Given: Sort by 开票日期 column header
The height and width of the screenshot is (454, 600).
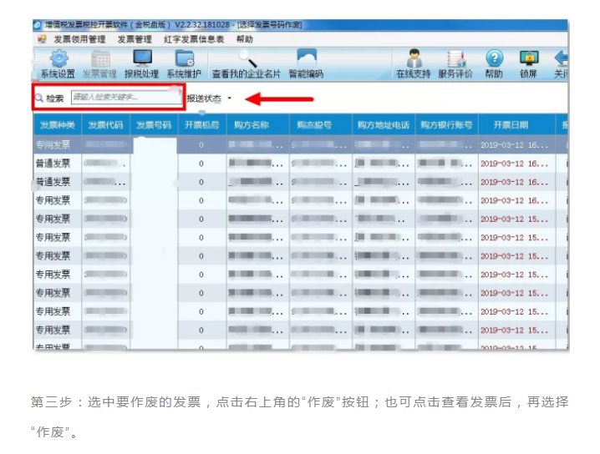Looking at the screenshot, I should pos(516,124).
